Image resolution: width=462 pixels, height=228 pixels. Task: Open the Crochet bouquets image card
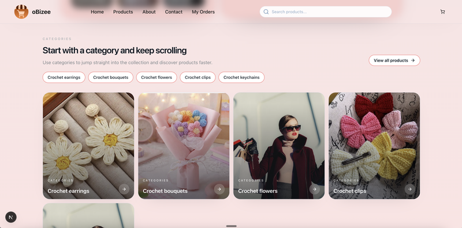click(x=184, y=146)
